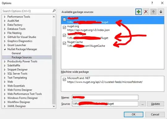Click the Cancel button

155,114
